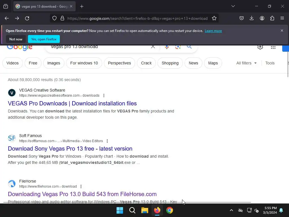Show hidden system tray icons
Screen dimensions: 289x217
tap(231, 210)
